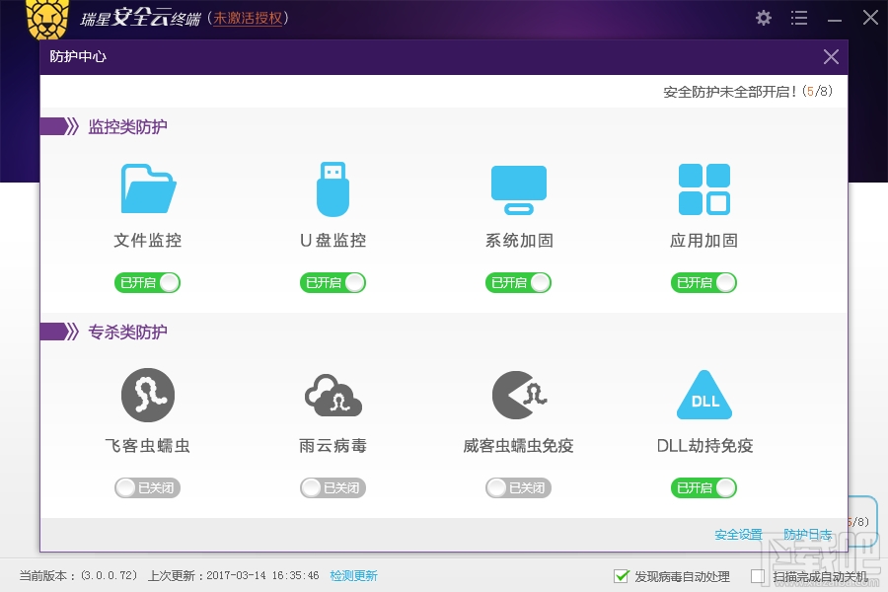
Task: Click the 飞客虫蠕虫 worm protection icon
Action: 147,394
